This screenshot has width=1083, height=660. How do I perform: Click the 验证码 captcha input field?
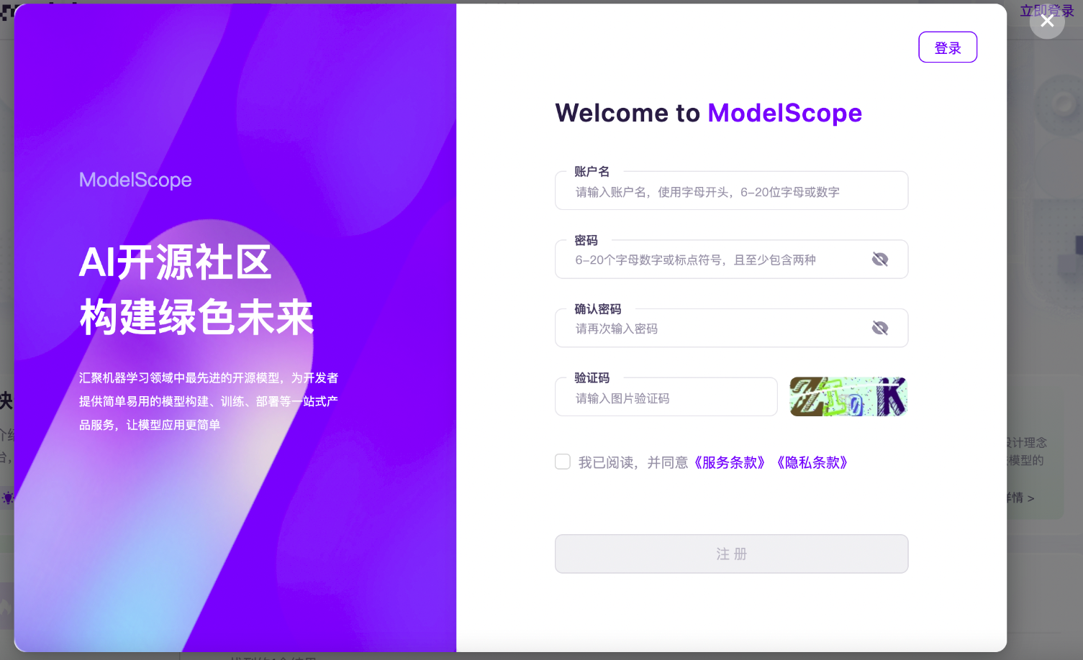pyautogui.click(x=666, y=397)
